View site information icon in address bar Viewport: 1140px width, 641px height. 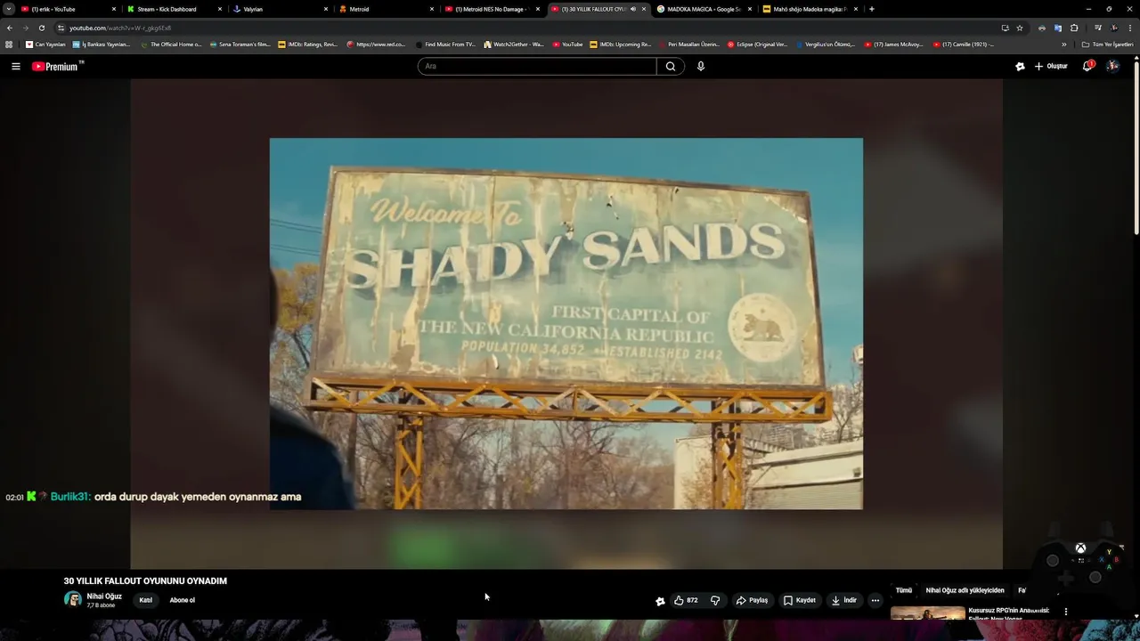(x=61, y=28)
